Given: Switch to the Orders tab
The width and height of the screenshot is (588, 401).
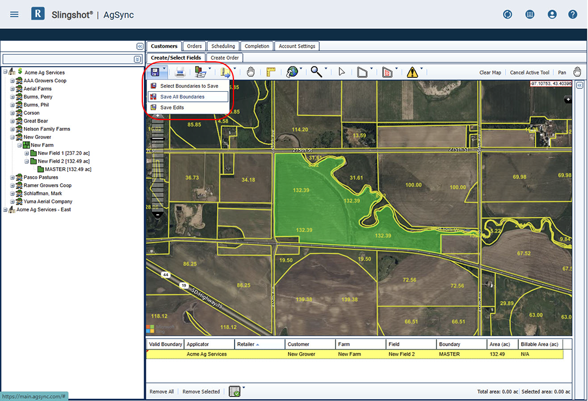Looking at the screenshot, I should [194, 46].
